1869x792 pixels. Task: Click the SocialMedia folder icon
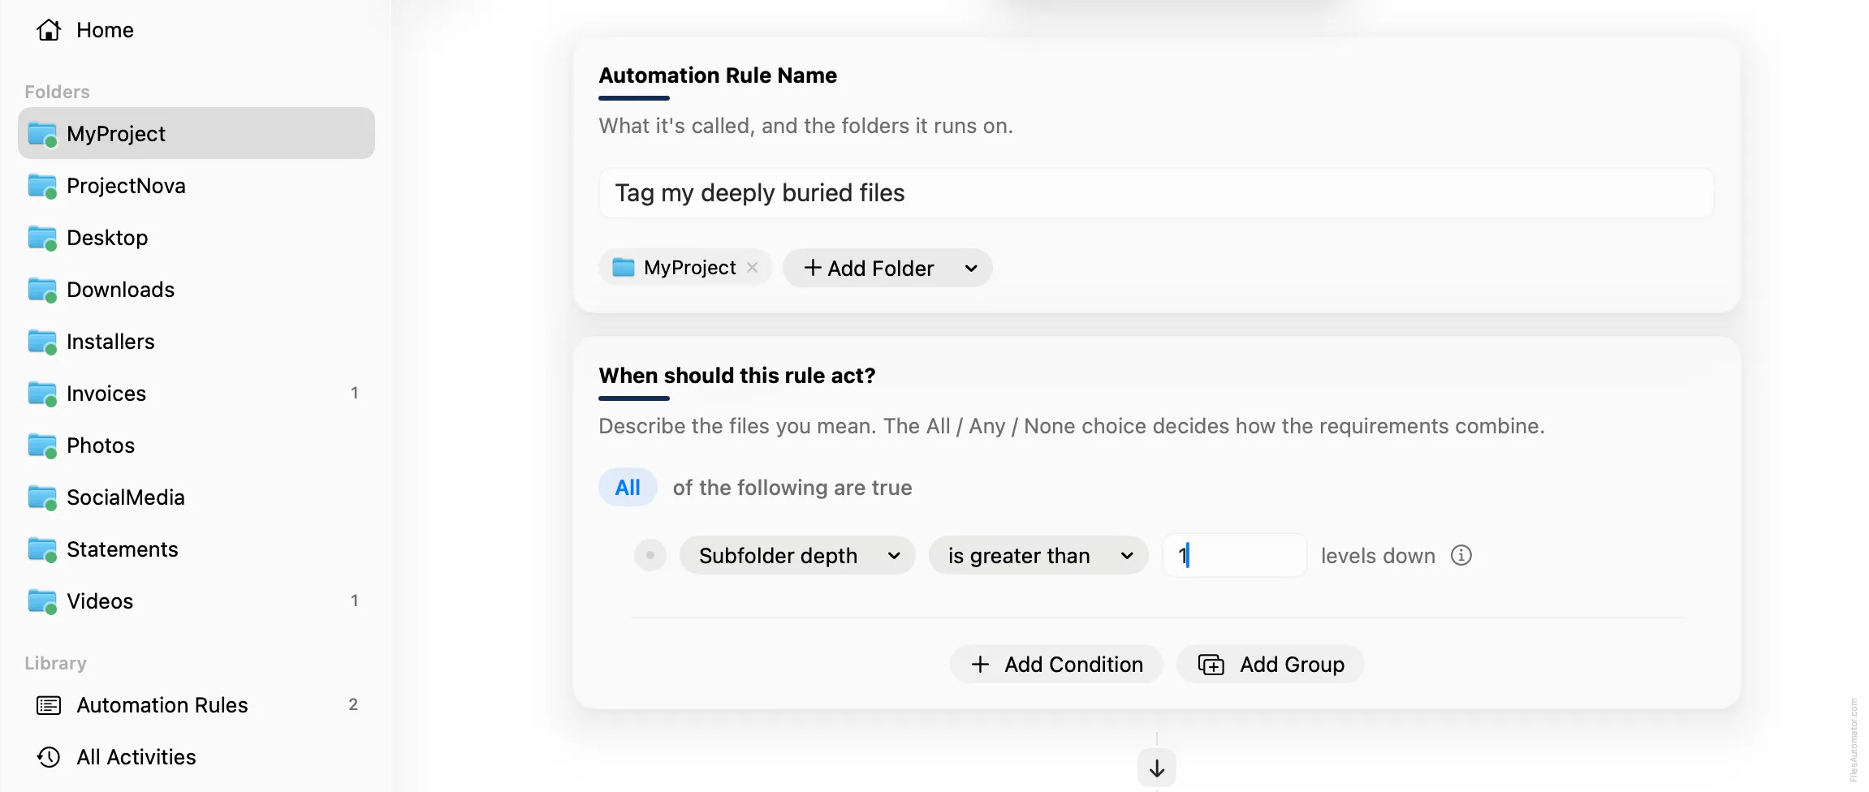[x=42, y=497]
